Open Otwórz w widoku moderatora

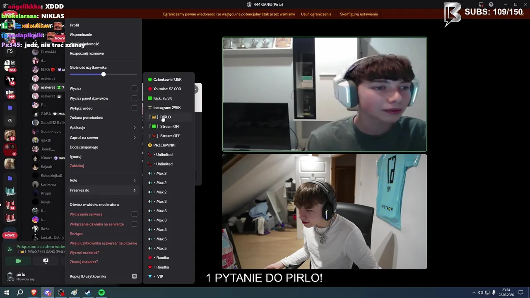(x=103, y=204)
